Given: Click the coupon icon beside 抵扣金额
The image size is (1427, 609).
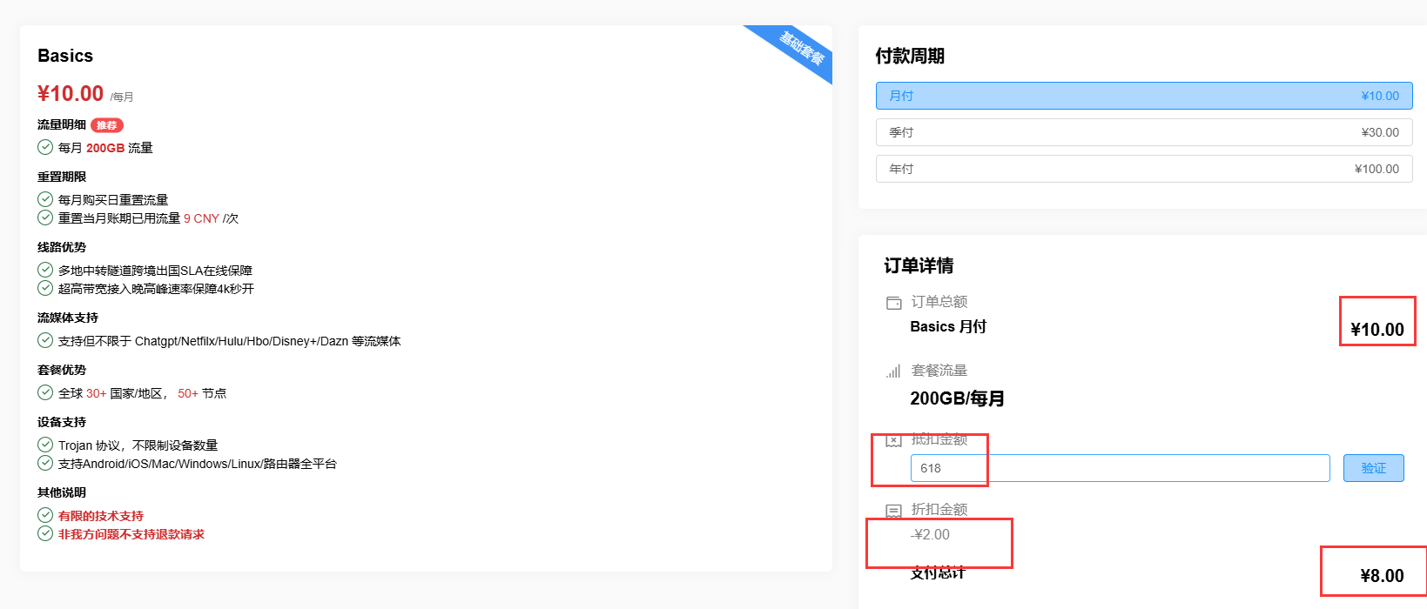Looking at the screenshot, I should tap(893, 440).
